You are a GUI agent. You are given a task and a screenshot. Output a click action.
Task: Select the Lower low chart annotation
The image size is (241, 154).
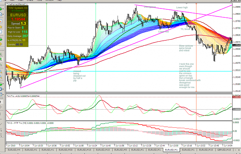[163, 32]
